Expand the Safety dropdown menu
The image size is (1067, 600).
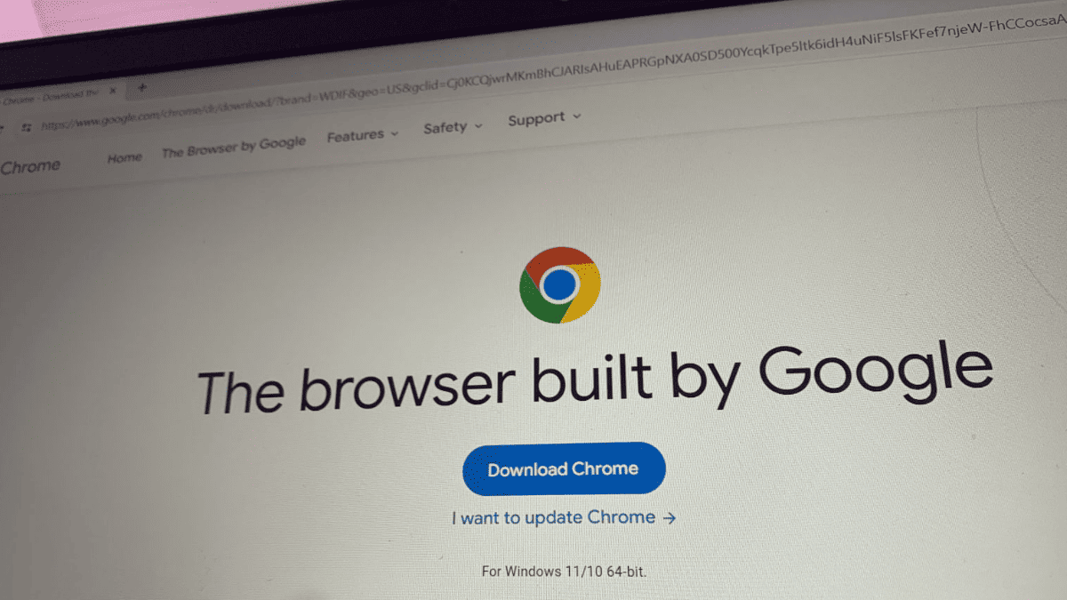(453, 127)
